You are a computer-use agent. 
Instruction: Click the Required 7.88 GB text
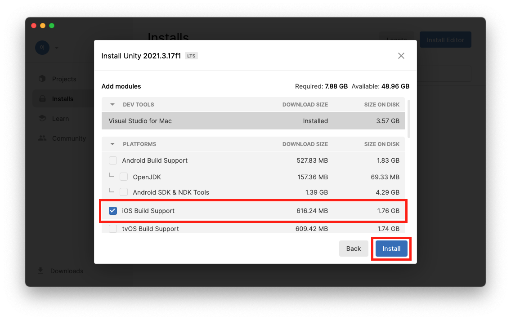[321, 86]
